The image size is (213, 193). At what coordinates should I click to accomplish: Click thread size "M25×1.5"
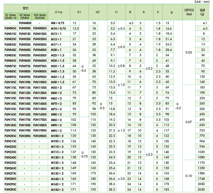coord(58,55)
